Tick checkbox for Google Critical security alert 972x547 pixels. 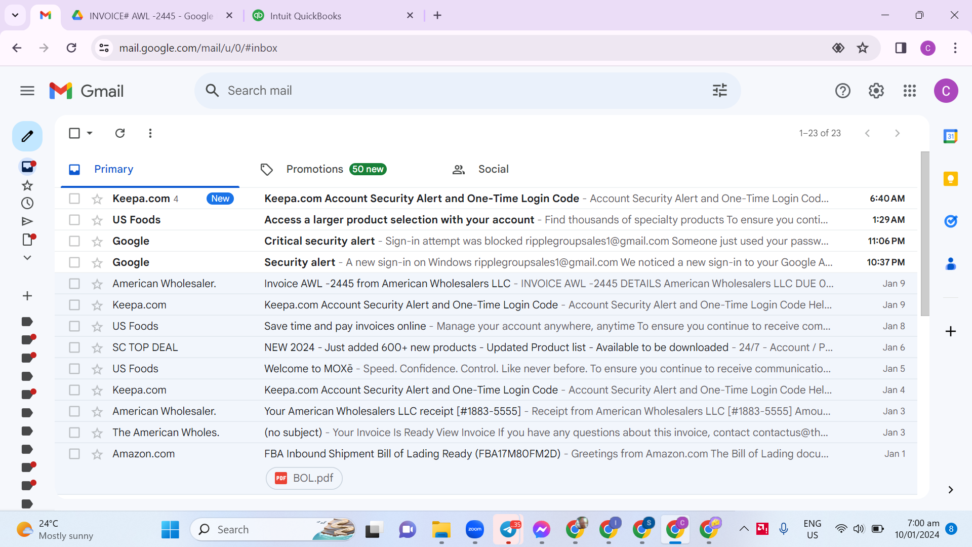[74, 241]
